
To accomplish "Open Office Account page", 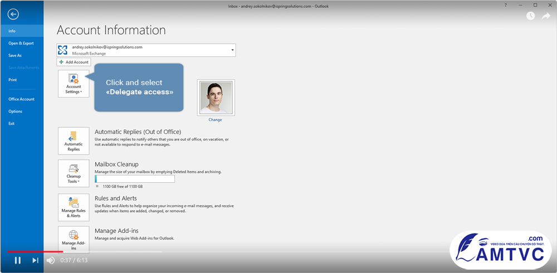I will pos(22,99).
